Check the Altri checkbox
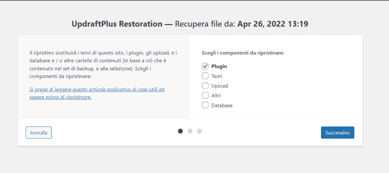Viewport: 389px width, 173px height. pos(205,95)
